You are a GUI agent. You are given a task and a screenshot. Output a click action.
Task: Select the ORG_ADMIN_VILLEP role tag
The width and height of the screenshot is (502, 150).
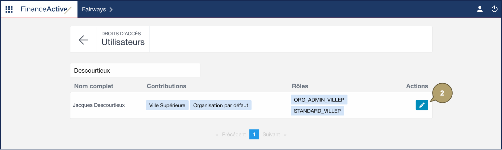pyautogui.click(x=319, y=100)
